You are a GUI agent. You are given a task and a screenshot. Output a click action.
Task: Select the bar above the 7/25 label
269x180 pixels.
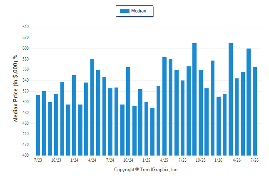point(182,118)
